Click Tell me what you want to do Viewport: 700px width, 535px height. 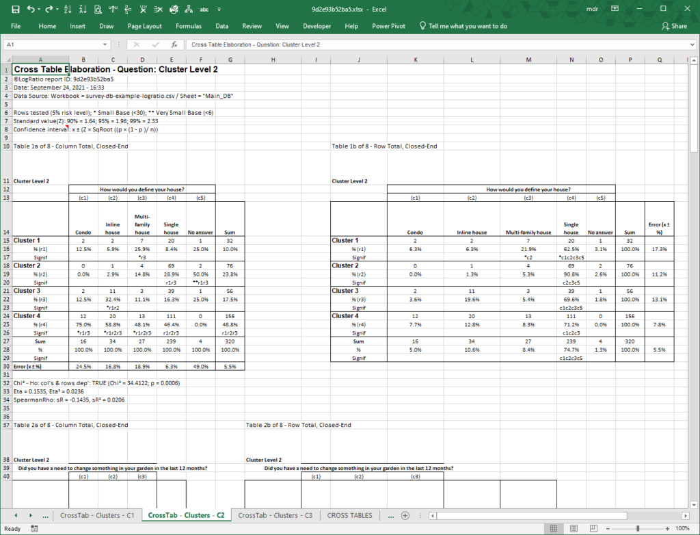[x=463, y=26]
